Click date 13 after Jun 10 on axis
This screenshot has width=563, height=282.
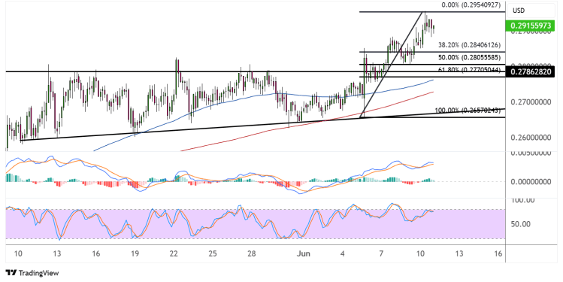(x=459, y=253)
